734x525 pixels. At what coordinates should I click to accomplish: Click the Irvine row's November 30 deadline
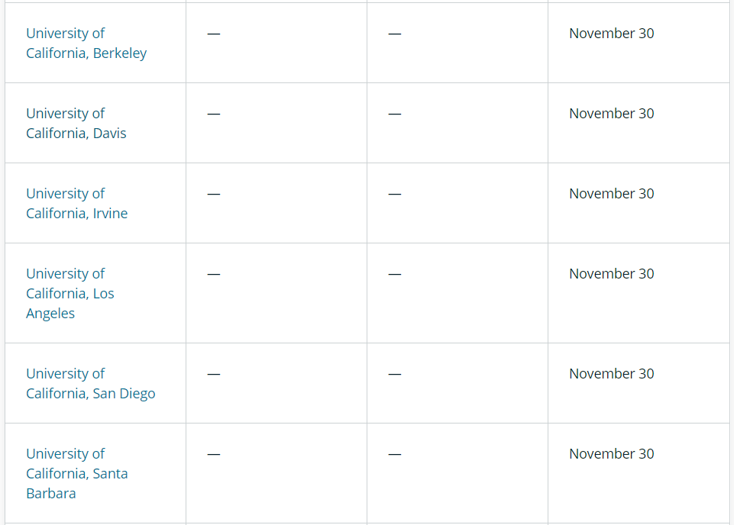click(611, 194)
